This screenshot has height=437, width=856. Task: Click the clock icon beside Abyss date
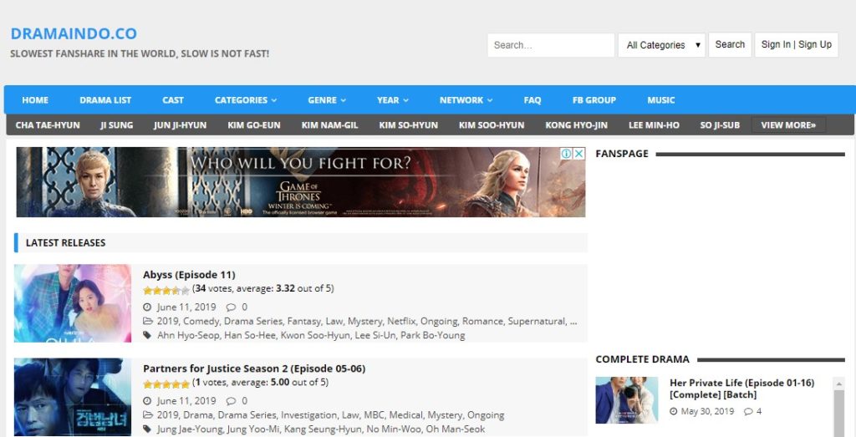tap(147, 307)
